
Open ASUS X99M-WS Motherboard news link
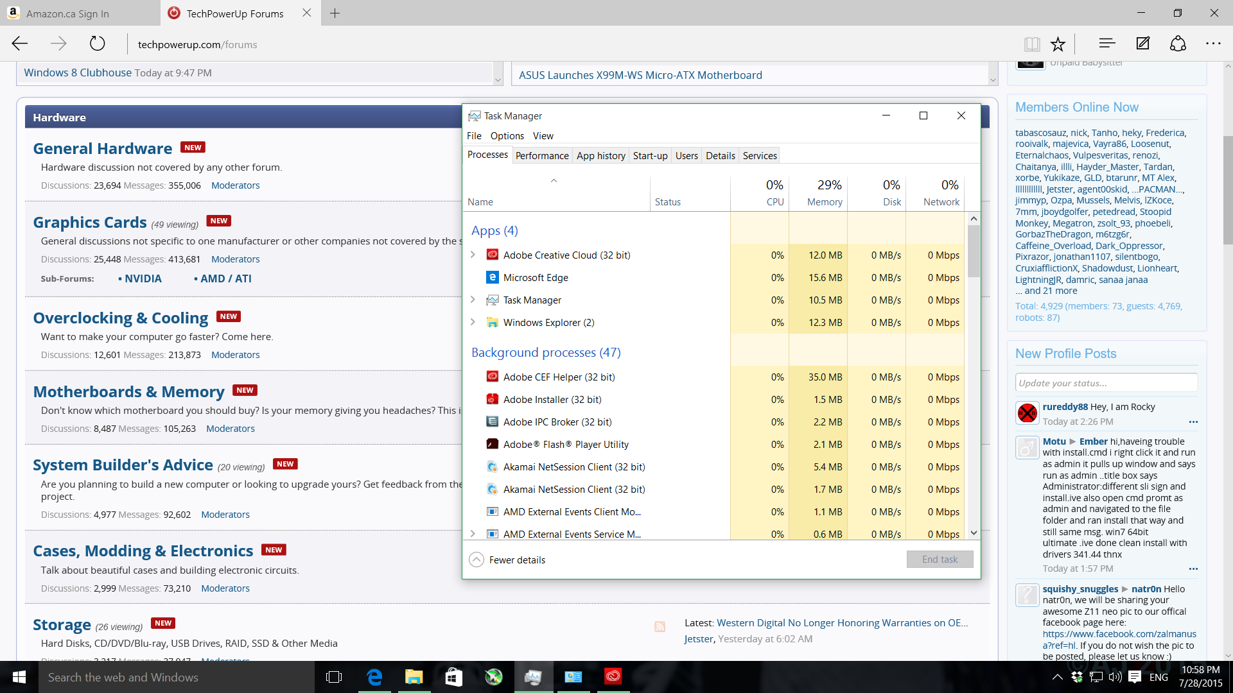click(x=640, y=75)
